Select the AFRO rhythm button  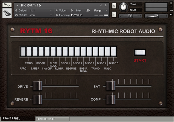click(x=23, y=52)
